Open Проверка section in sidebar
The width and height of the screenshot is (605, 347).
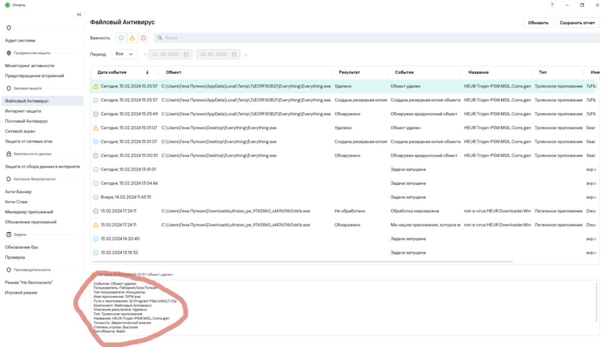(x=15, y=257)
